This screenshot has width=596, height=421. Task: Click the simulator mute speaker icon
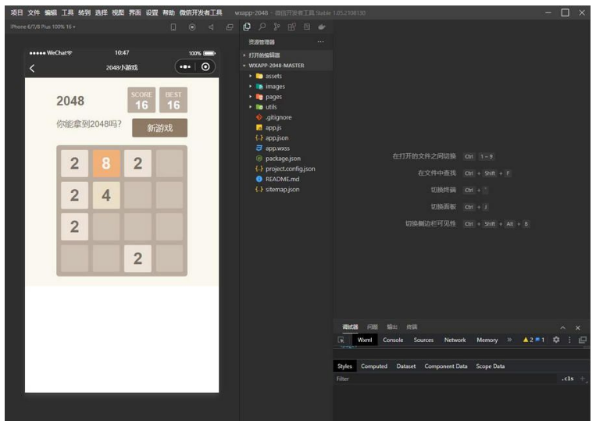click(211, 27)
